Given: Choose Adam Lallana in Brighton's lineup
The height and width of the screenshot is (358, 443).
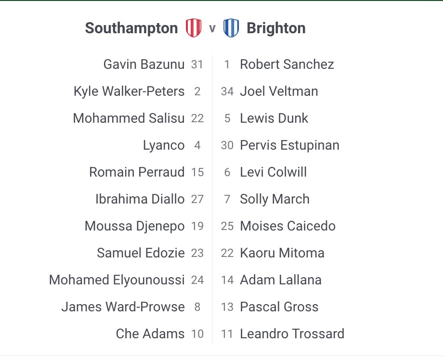Looking at the screenshot, I should click(x=281, y=280).
